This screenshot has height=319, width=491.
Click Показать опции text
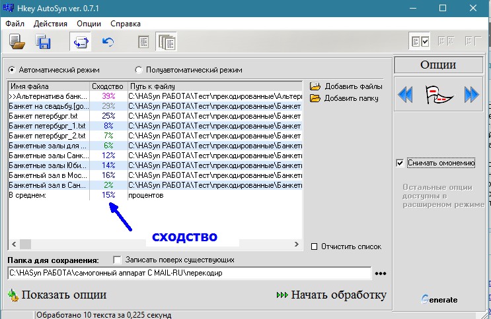click(x=64, y=295)
